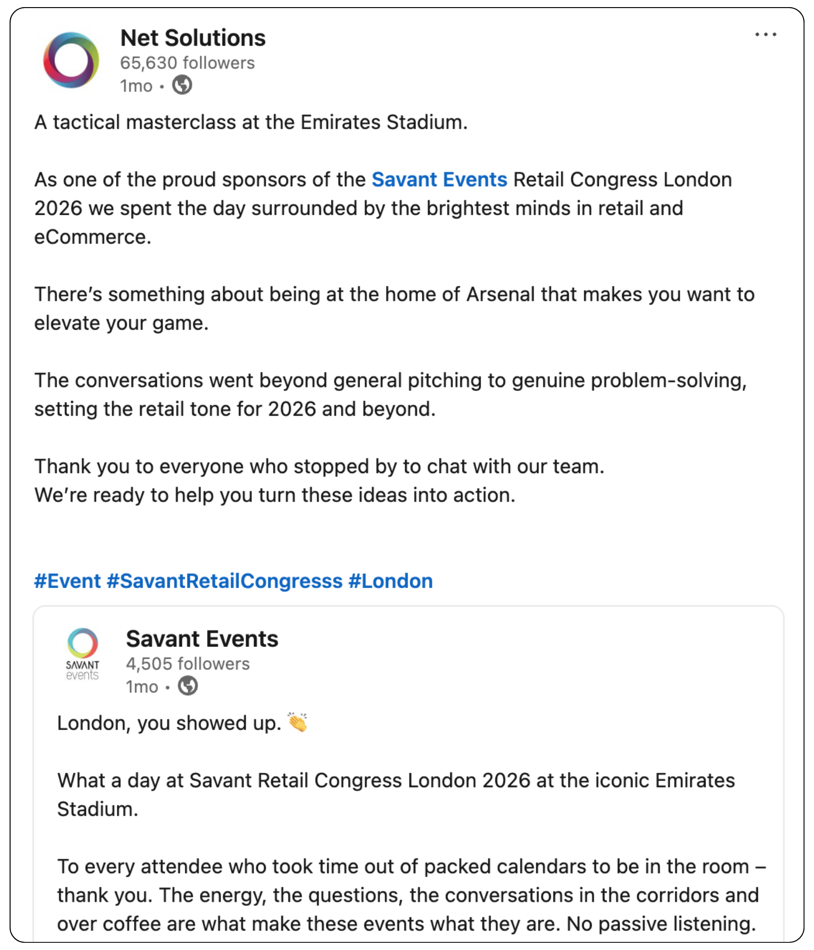Click the 4,505 followers count
Image resolution: width=814 pixels, height=950 pixels.
[x=188, y=664]
